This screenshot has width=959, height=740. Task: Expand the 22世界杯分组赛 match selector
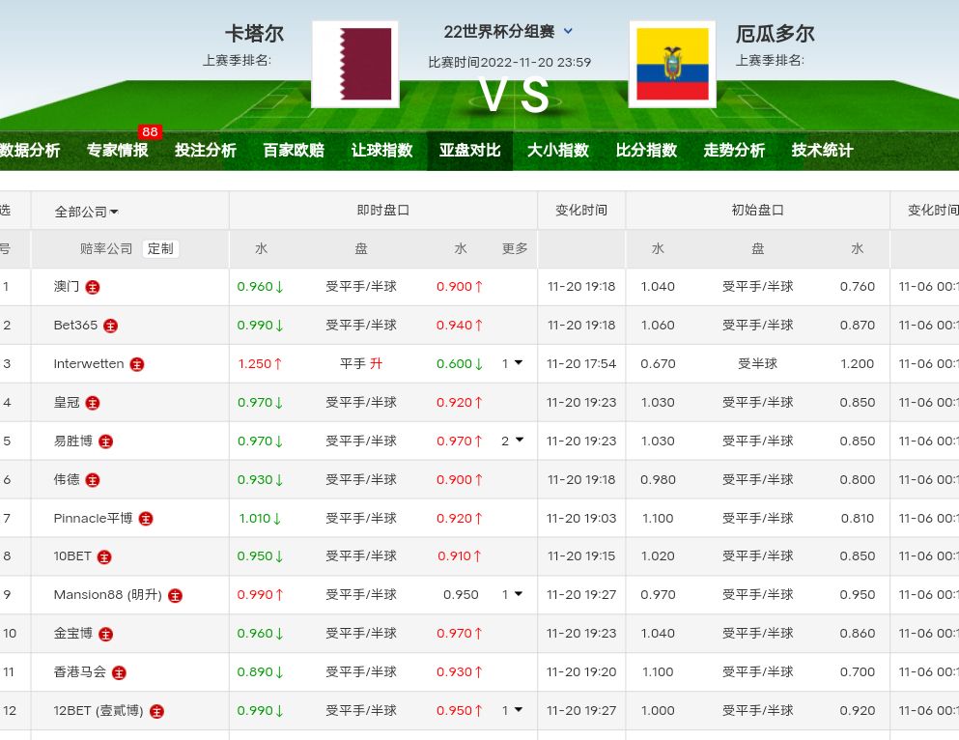tap(568, 31)
